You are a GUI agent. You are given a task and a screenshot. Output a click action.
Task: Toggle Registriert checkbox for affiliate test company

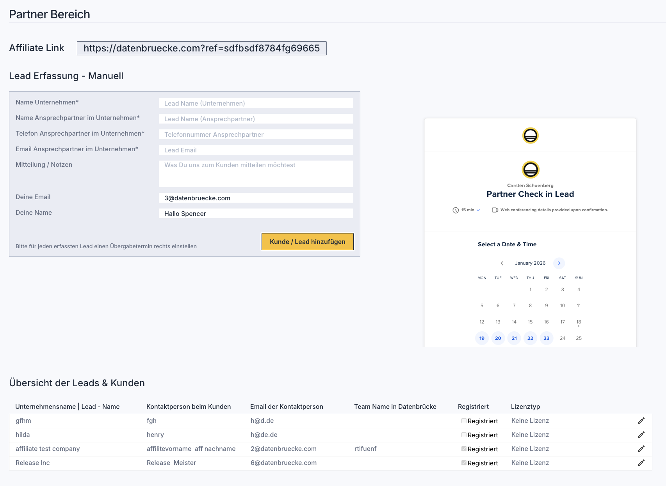[x=464, y=449]
